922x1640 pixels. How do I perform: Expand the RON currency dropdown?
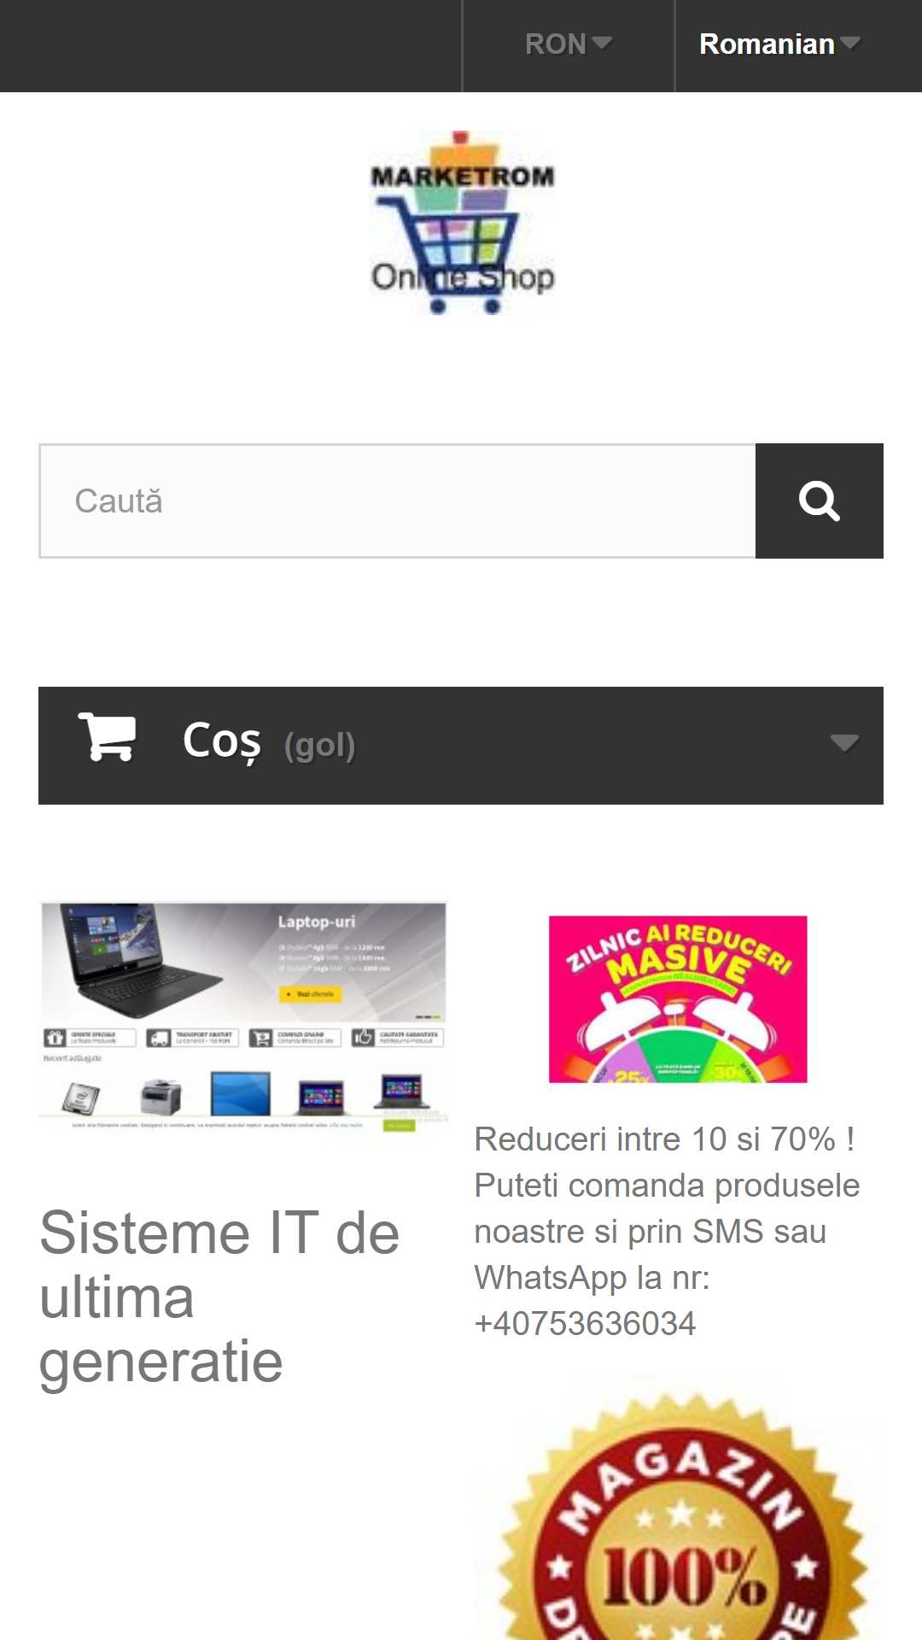(x=569, y=44)
